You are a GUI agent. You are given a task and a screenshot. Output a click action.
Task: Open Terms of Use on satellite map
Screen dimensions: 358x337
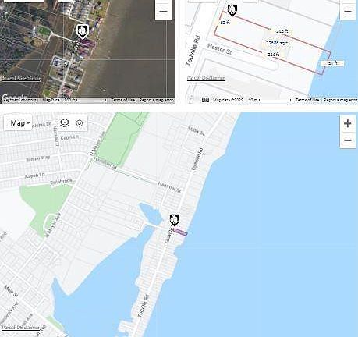point(123,100)
